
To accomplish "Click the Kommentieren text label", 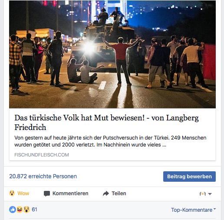I will 70,193.
